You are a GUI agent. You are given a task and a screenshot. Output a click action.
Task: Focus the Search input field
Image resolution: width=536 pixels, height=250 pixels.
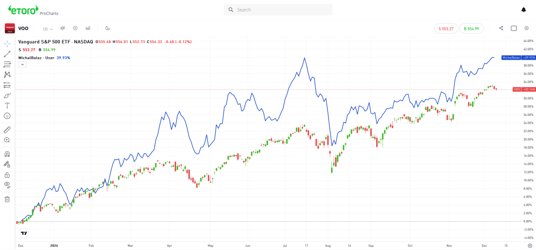coord(278,10)
